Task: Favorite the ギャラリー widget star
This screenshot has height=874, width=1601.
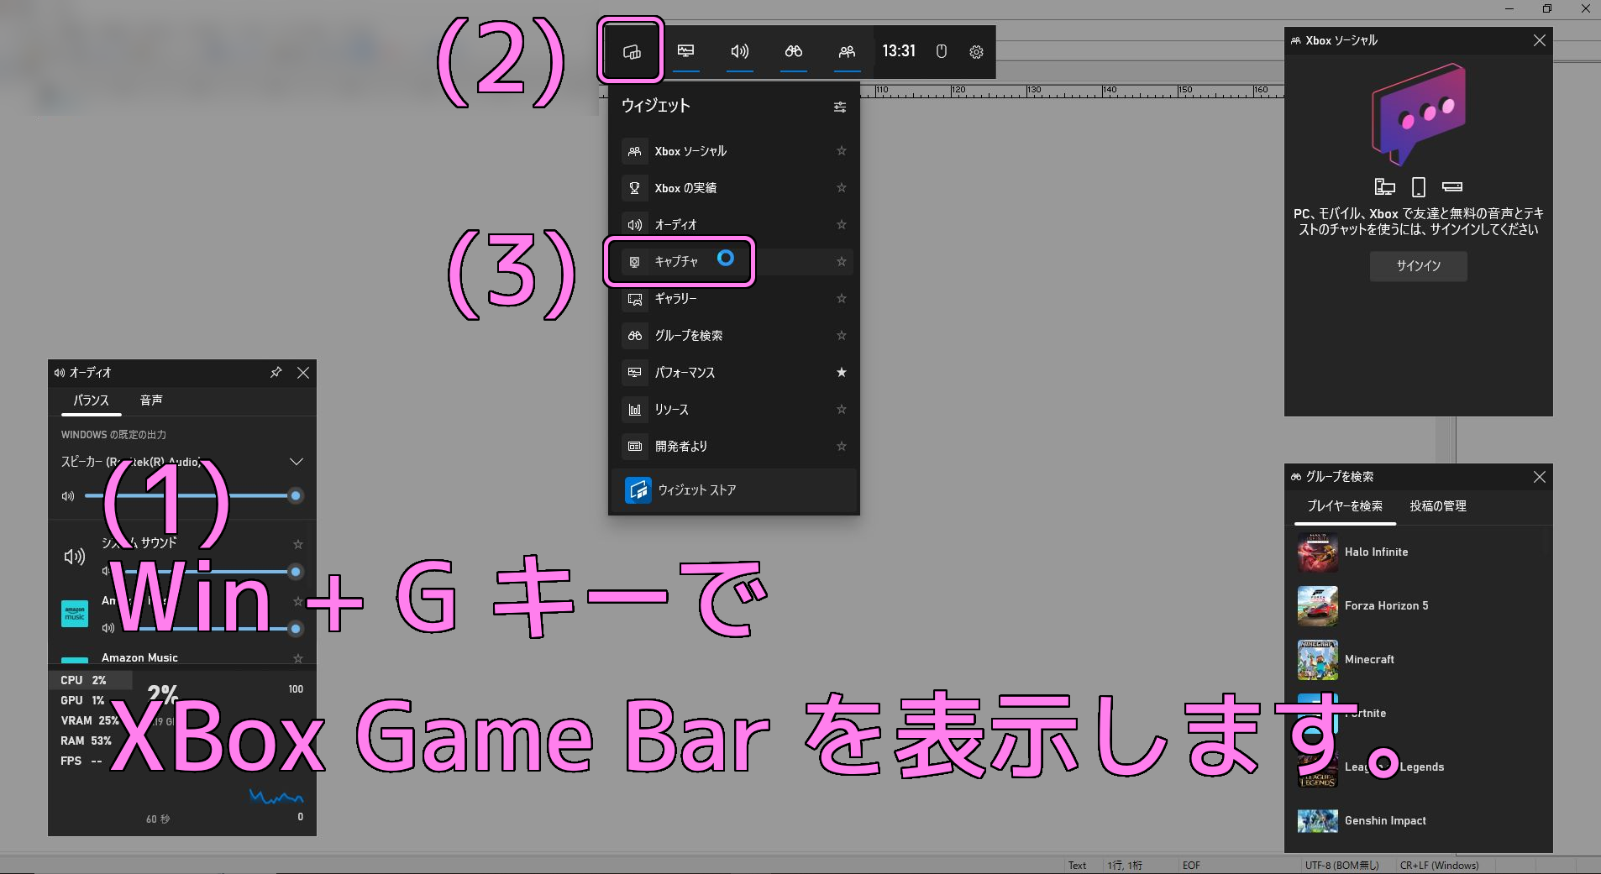Action: click(x=841, y=299)
